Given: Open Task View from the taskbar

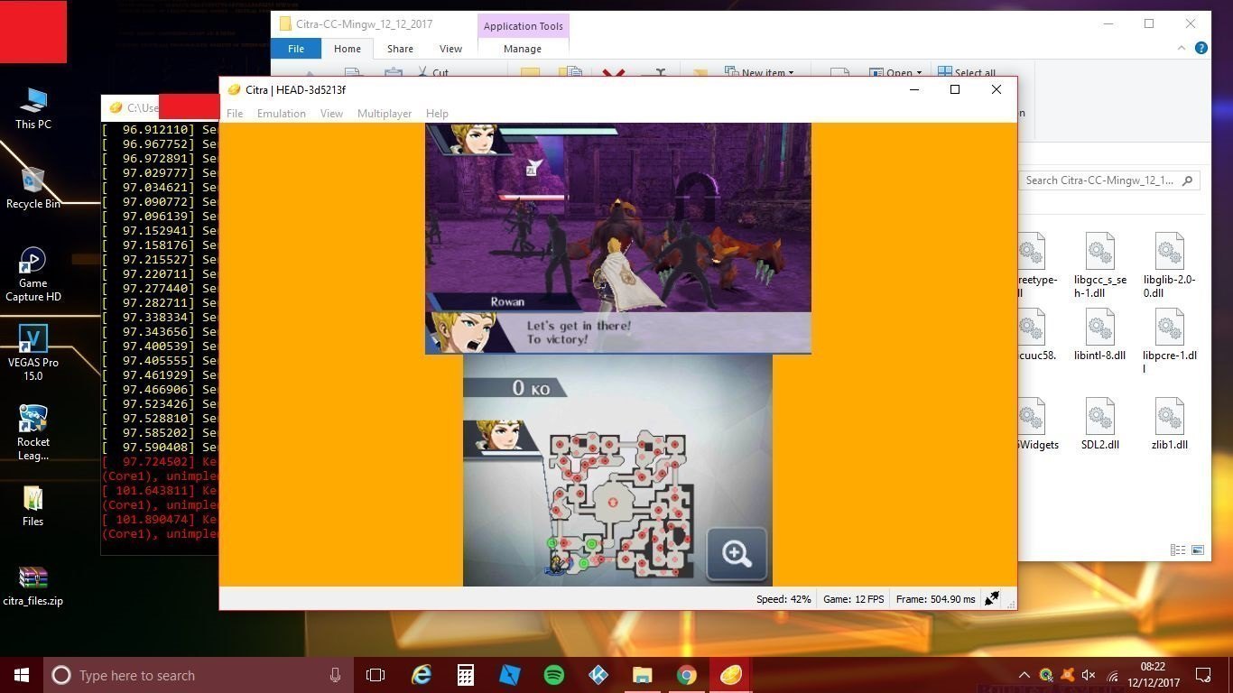Looking at the screenshot, I should click(375, 675).
